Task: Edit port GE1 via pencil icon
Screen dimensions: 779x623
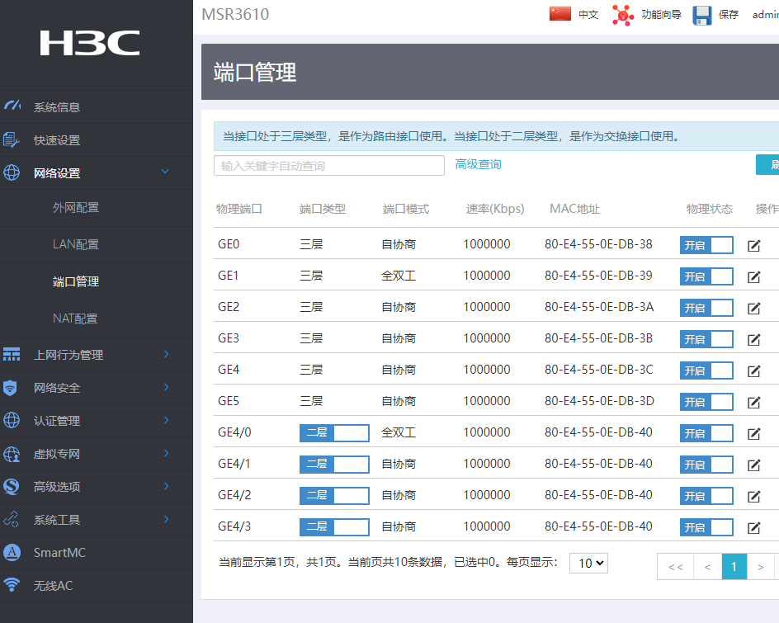Action: [x=753, y=276]
